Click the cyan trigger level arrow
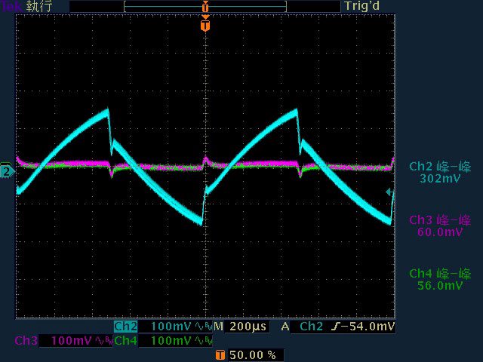The image size is (483, 362). 389,192
